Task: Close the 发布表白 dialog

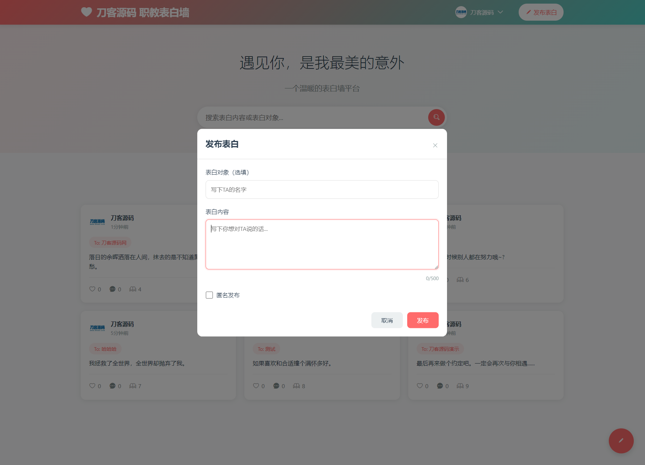Action: pyautogui.click(x=435, y=145)
